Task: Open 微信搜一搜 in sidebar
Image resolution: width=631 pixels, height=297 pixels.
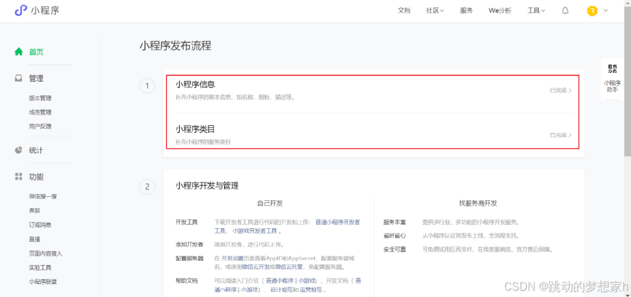Action: click(43, 196)
